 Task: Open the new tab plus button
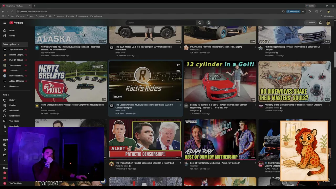coord(35,6)
